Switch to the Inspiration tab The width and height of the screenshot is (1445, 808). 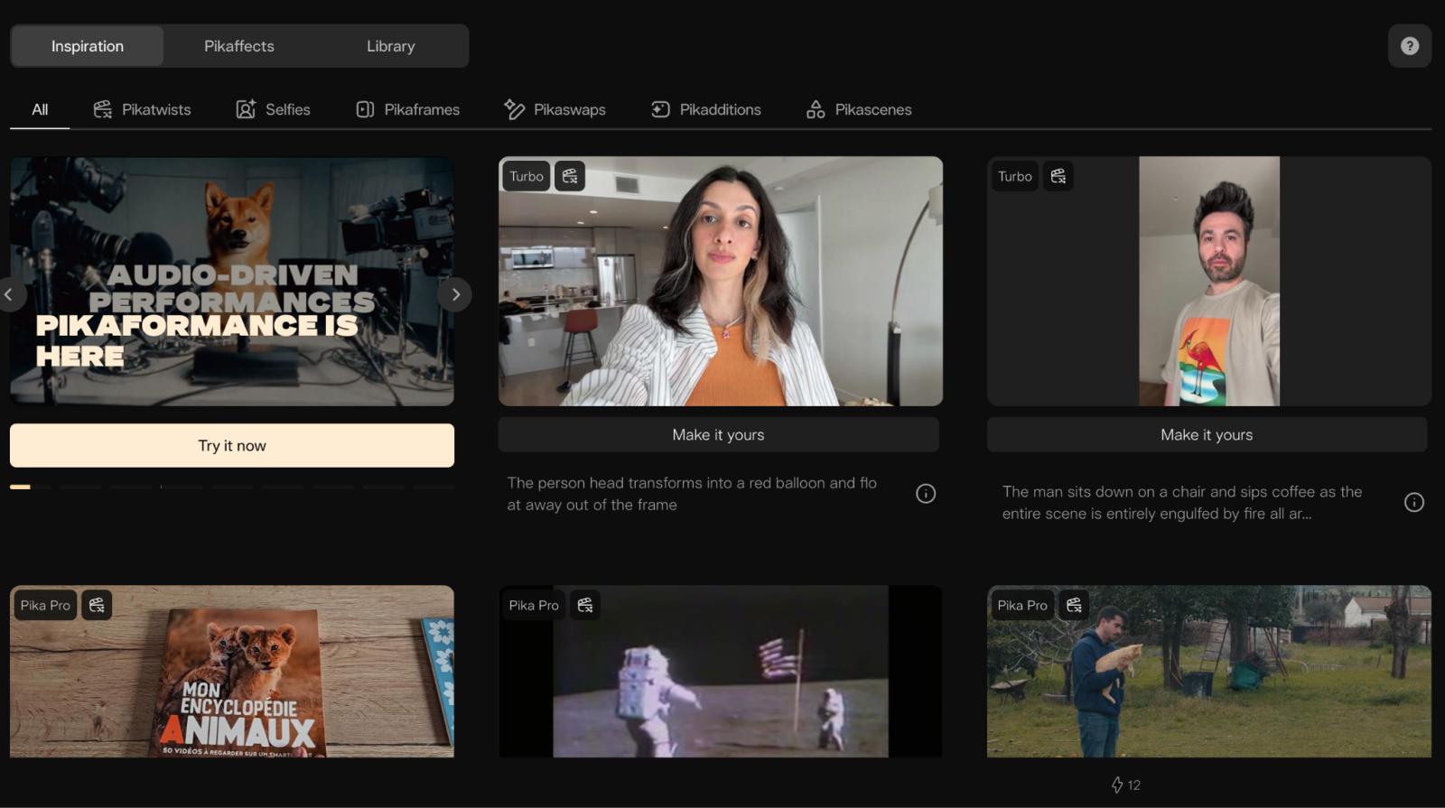[88, 46]
